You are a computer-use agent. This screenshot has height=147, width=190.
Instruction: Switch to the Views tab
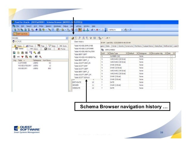pyautogui.click(x=34, y=49)
